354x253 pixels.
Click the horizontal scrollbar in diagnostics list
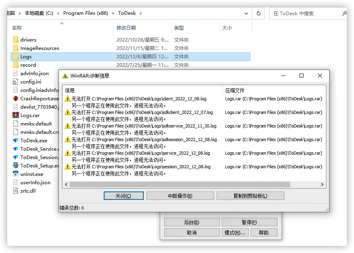point(179,185)
